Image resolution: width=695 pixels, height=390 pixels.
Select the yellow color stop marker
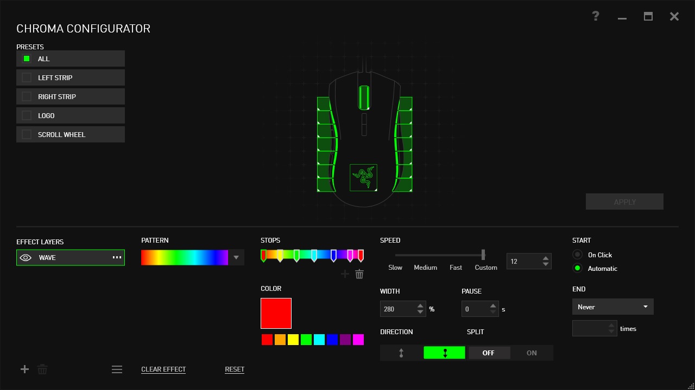[280, 256]
